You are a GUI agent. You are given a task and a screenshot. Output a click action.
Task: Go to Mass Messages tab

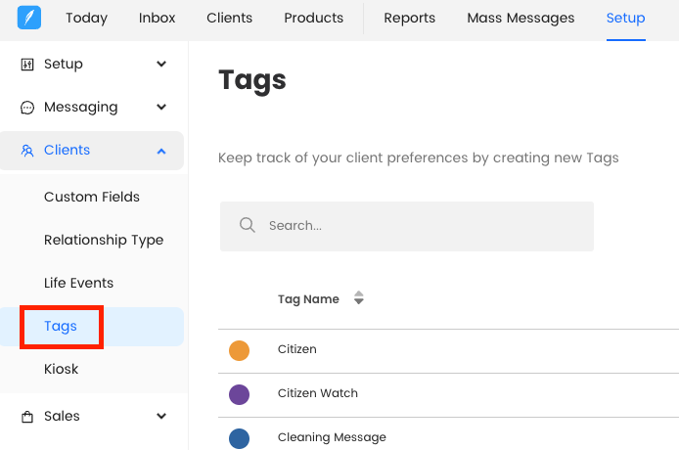click(521, 19)
